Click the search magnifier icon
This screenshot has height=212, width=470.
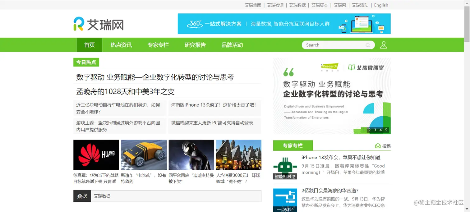[368, 45]
